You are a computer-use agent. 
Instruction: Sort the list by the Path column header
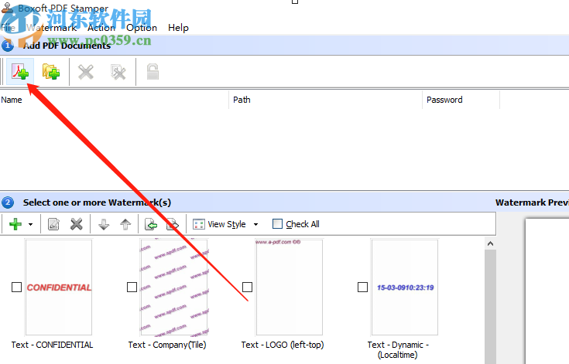click(325, 100)
